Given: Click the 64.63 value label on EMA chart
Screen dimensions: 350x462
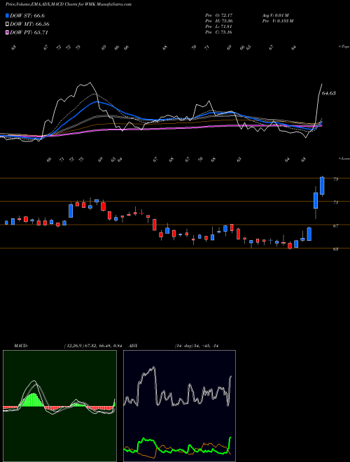Looking at the screenshot, I should point(329,93).
